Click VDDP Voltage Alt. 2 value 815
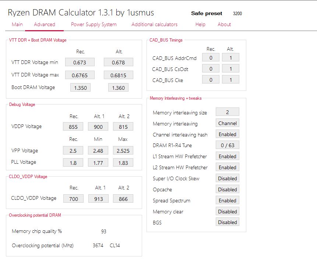Image resolution: width=317 pixels, height=266 pixels. 123,127
